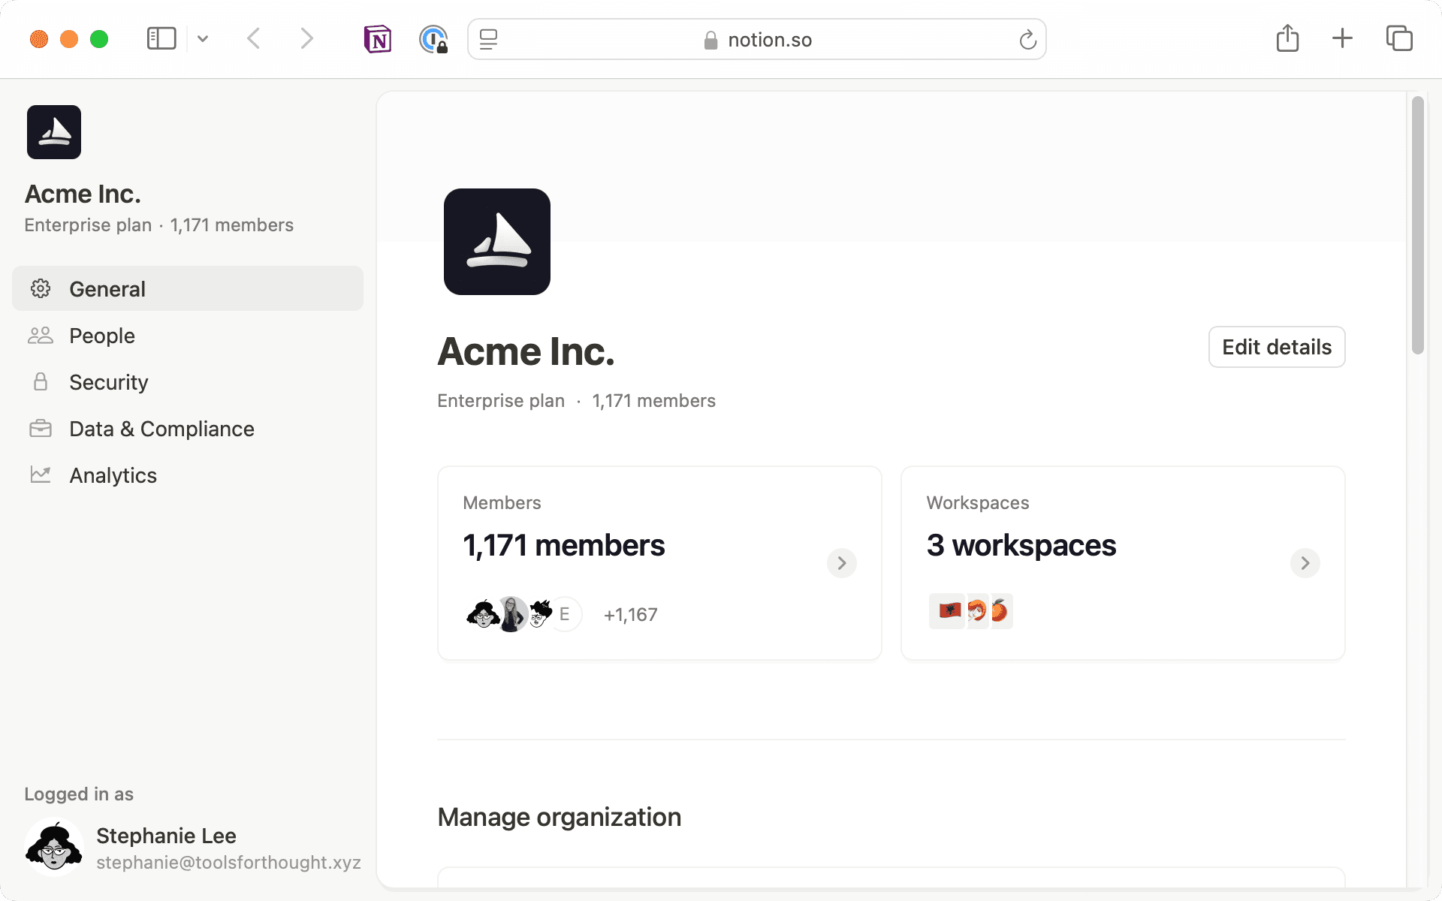Expand the tab group chevron dropdown
1442x901 pixels.
pos(201,38)
